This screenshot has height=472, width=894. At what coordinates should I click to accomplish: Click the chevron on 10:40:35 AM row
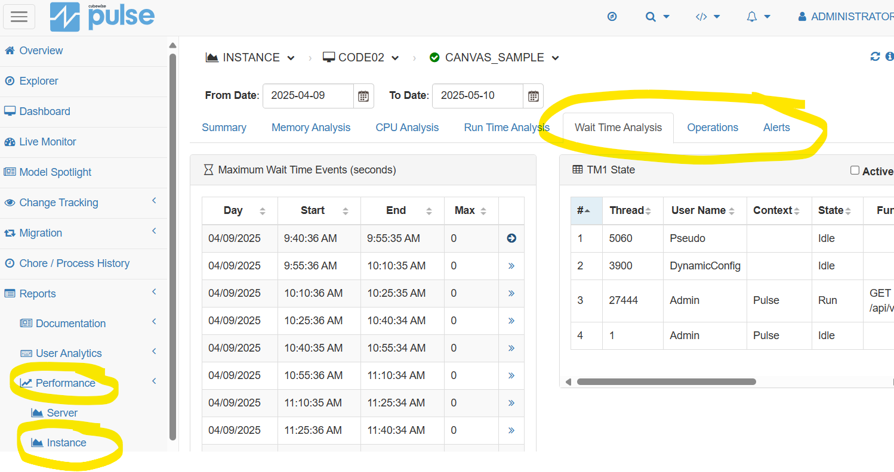pyautogui.click(x=511, y=348)
